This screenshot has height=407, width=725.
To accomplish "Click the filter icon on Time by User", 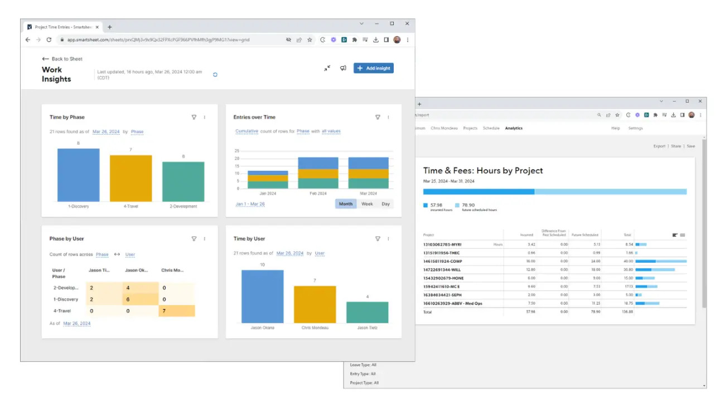I will [x=378, y=239].
